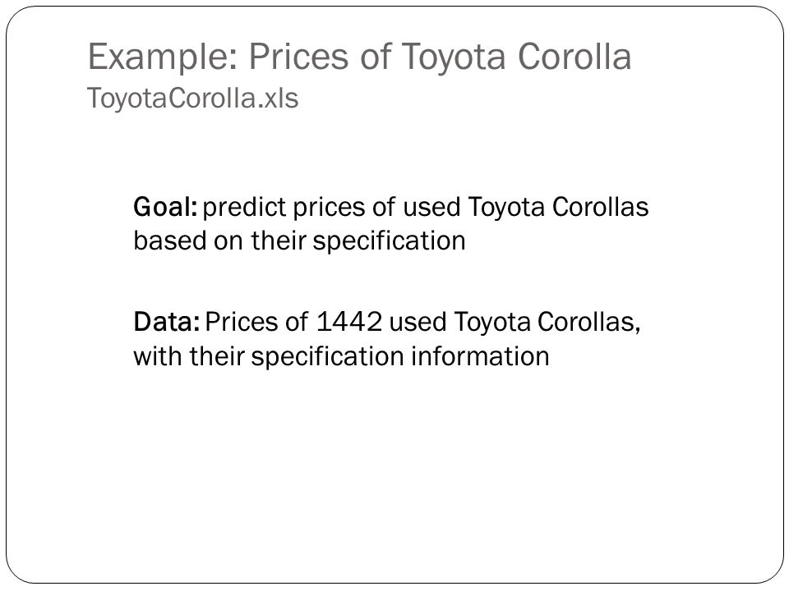Viewport: 789px width, 591px height.
Task: Click the word 'Prices' in the title
Action: coord(298,57)
